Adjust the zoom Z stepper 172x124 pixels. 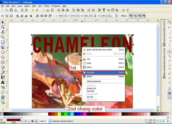168,121
